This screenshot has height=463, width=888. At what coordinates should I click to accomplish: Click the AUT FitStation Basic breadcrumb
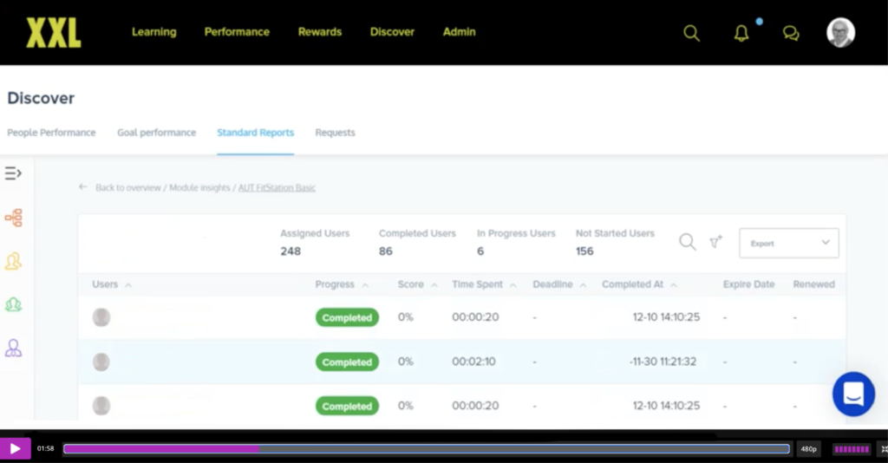coord(277,187)
